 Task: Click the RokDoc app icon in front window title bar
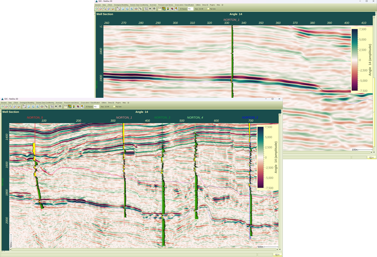tap(2, 99)
